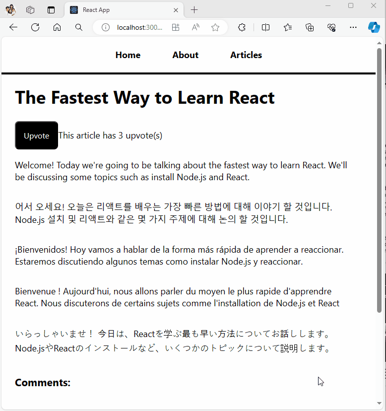Open the Workspaces icon
Screen dimensions: 386x411
[x=30, y=10]
